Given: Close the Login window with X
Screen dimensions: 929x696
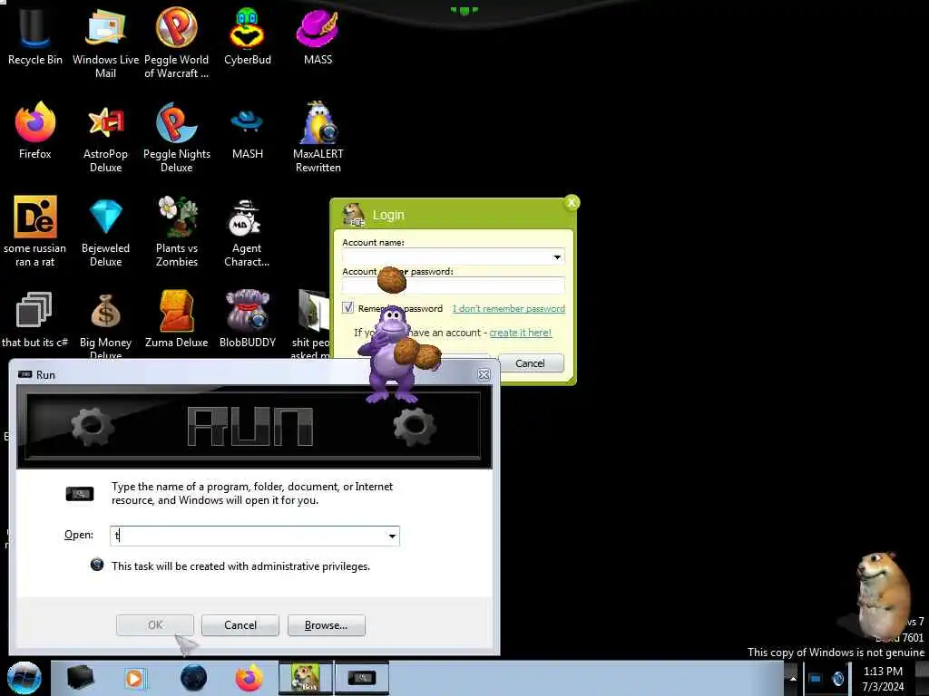Looking at the screenshot, I should point(572,203).
